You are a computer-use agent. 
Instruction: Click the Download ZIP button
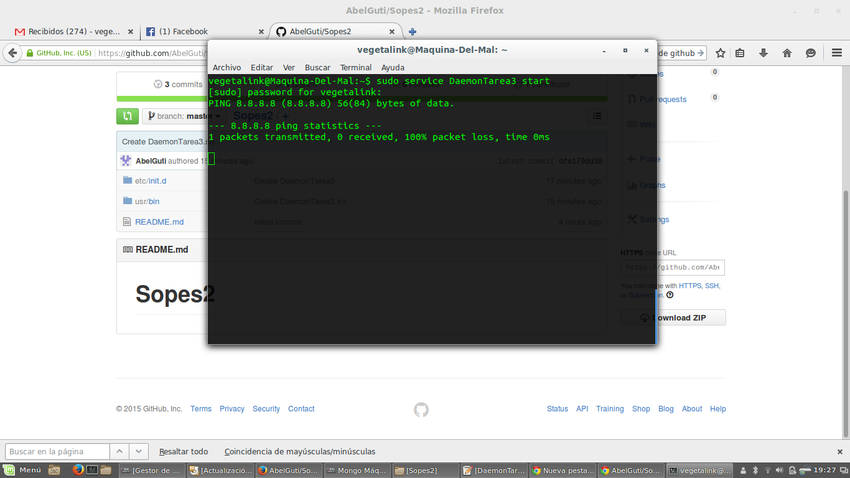(x=673, y=317)
